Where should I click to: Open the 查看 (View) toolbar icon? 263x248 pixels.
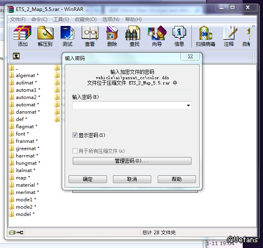[x=90, y=36]
